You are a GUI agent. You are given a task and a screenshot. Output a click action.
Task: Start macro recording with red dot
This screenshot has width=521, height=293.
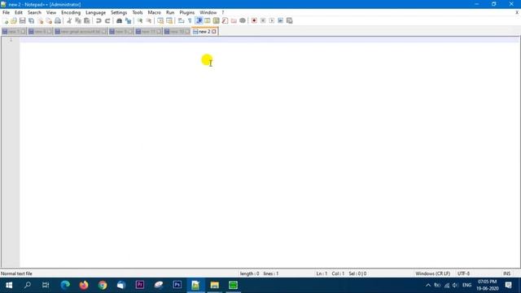point(254,20)
